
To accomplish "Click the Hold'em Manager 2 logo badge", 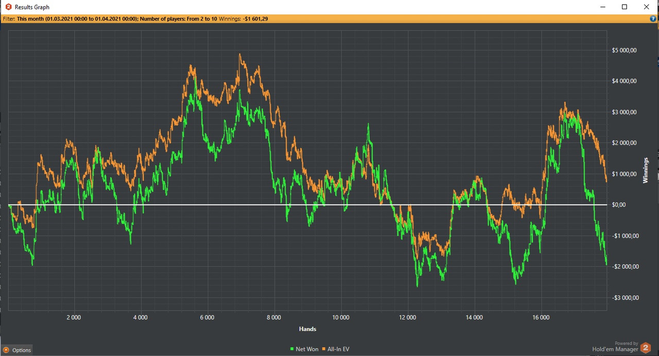I will coord(645,348).
